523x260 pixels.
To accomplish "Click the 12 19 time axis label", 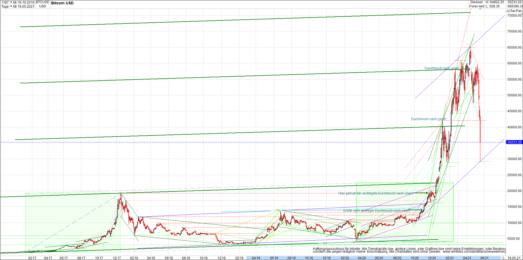I will tap(327, 258).
